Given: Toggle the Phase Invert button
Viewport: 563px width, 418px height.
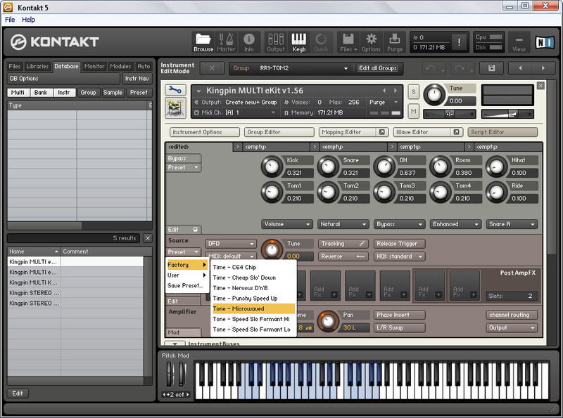Looking at the screenshot, I should click(399, 315).
